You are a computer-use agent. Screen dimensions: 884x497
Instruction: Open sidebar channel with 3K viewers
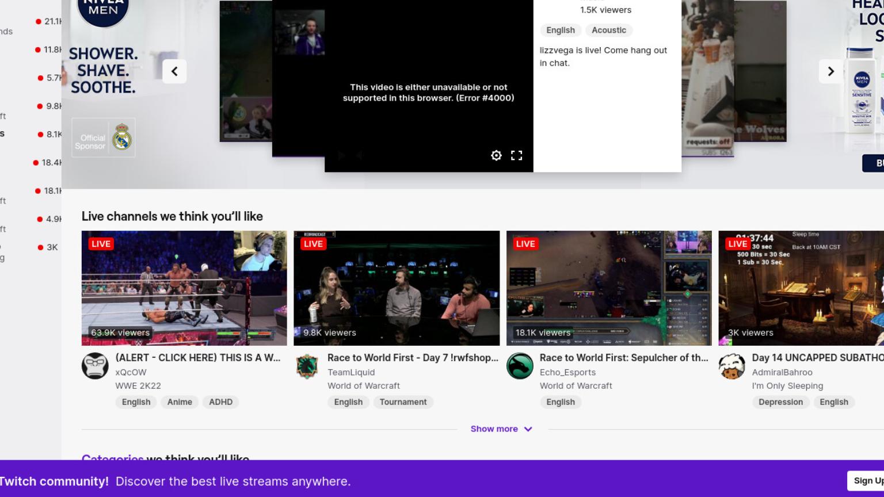(x=48, y=247)
